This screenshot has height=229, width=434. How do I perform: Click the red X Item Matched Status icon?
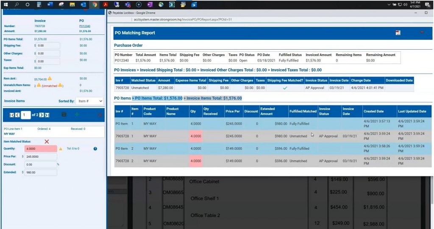(47, 142)
